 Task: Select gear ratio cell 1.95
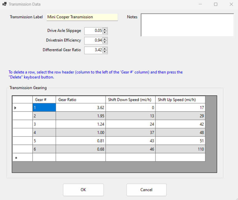point(80,116)
